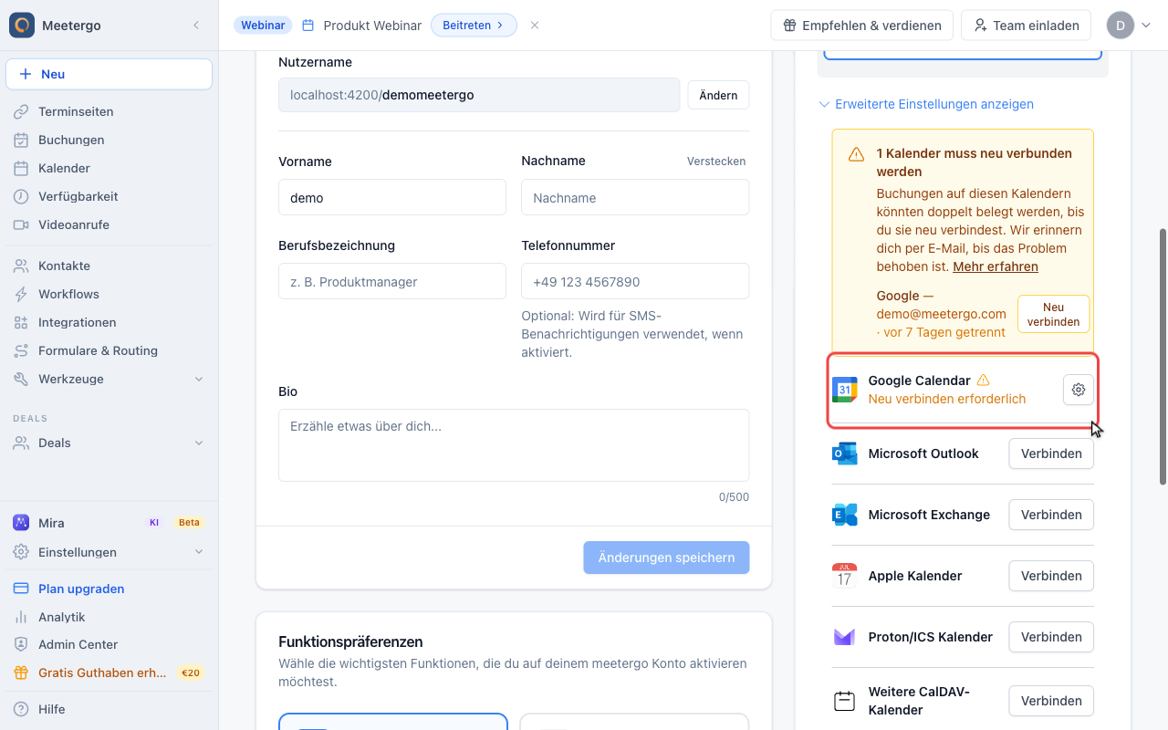The height and width of the screenshot is (730, 1168).
Task: Click into the Bio text area
Action: tap(514, 445)
